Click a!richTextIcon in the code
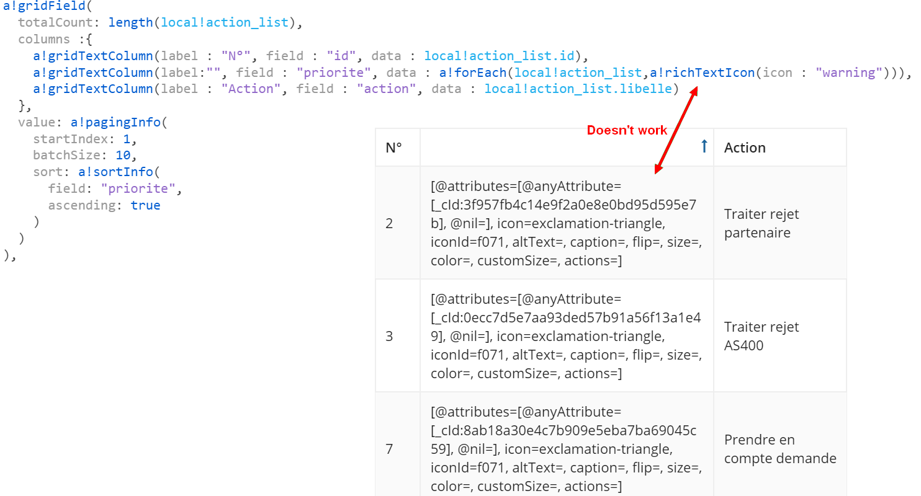The width and height of the screenshot is (921, 496). 702,73
